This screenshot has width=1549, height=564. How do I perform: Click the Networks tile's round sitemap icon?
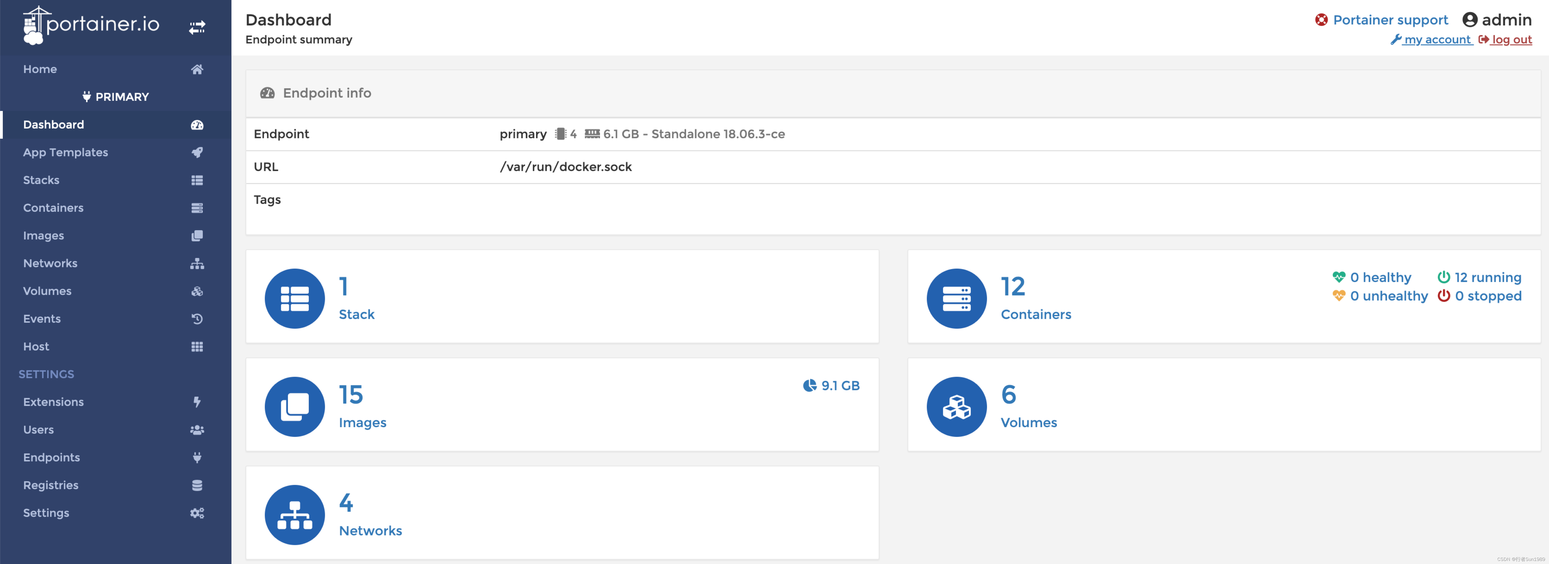click(x=295, y=514)
